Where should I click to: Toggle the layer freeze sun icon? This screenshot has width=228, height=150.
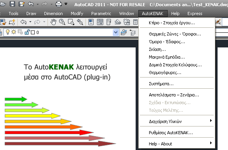tap(14, 32)
